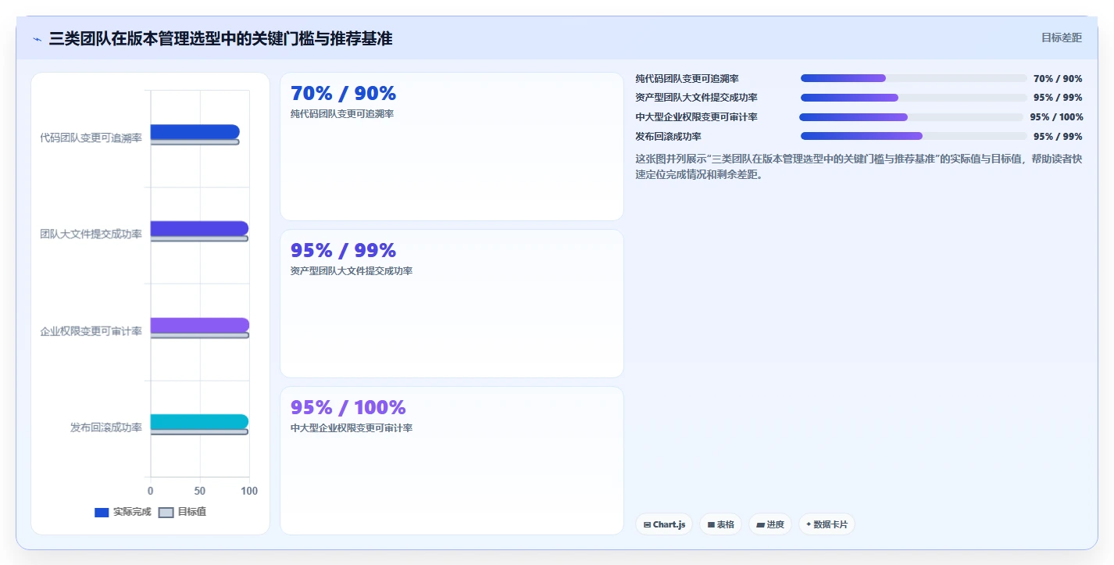Click the 100 tick on chart x-axis

249,491
